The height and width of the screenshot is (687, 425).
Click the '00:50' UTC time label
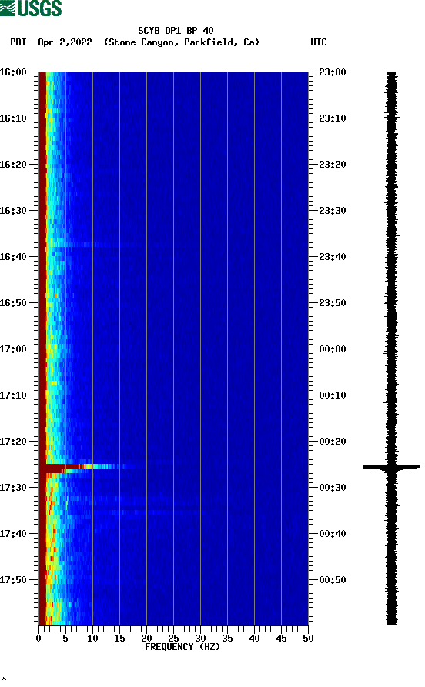click(x=333, y=579)
